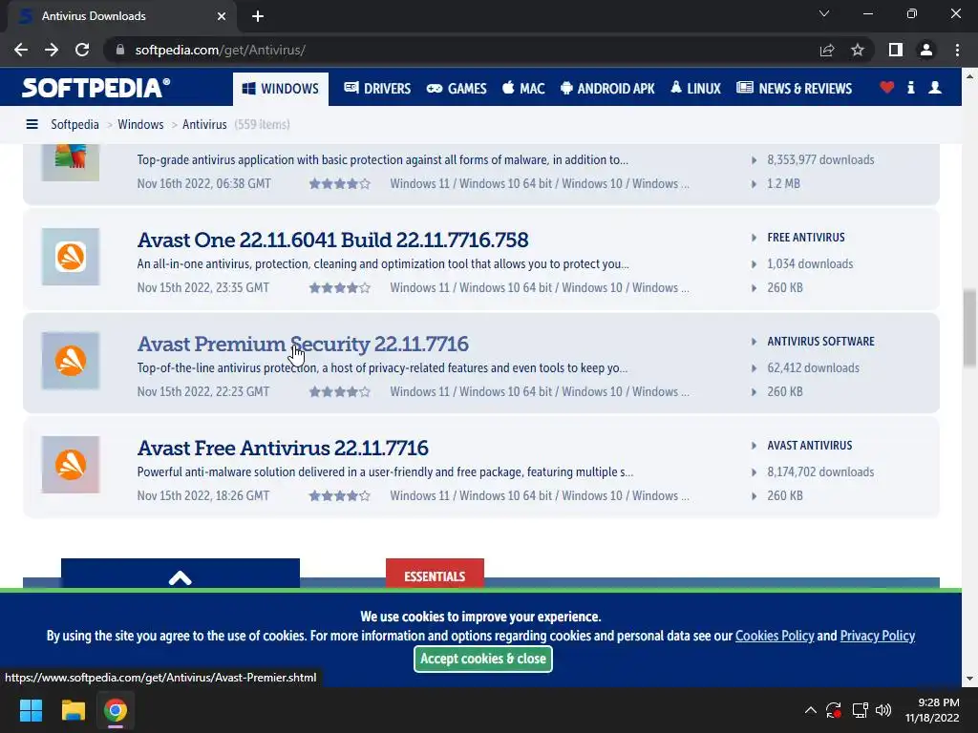978x733 pixels.
Task: Bookmark page with the star icon
Action: coord(858,50)
